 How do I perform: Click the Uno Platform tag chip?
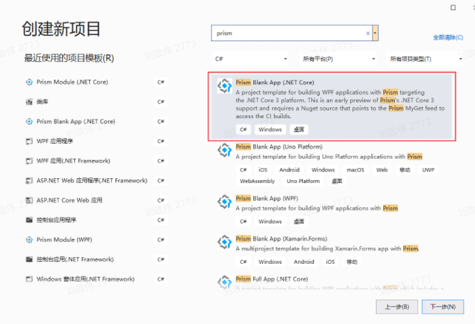[x=303, y=182]
